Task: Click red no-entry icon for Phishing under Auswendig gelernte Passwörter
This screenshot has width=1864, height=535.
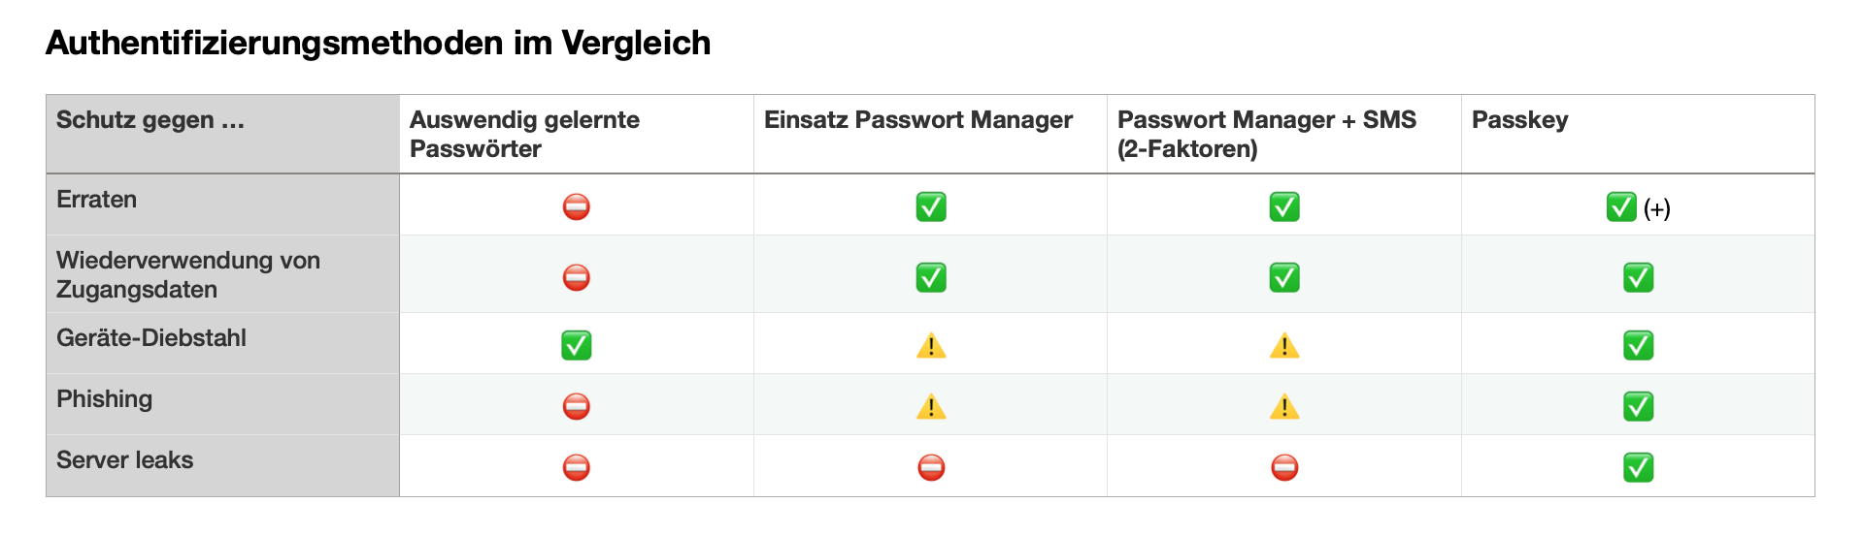Action: point(577,406)
